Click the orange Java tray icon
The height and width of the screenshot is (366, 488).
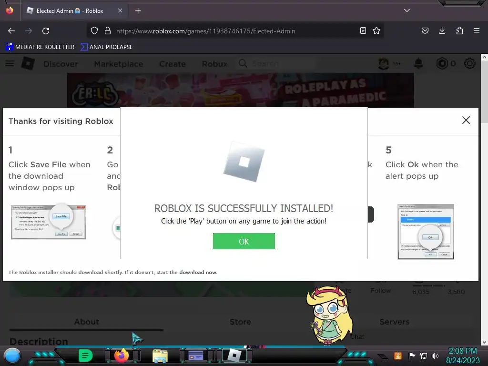pyautogui.click(x=398, y=356)
